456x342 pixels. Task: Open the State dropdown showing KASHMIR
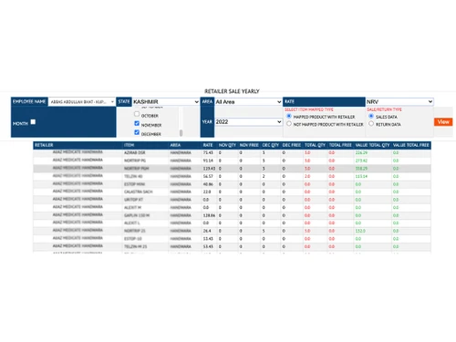(x=166, y=101)
